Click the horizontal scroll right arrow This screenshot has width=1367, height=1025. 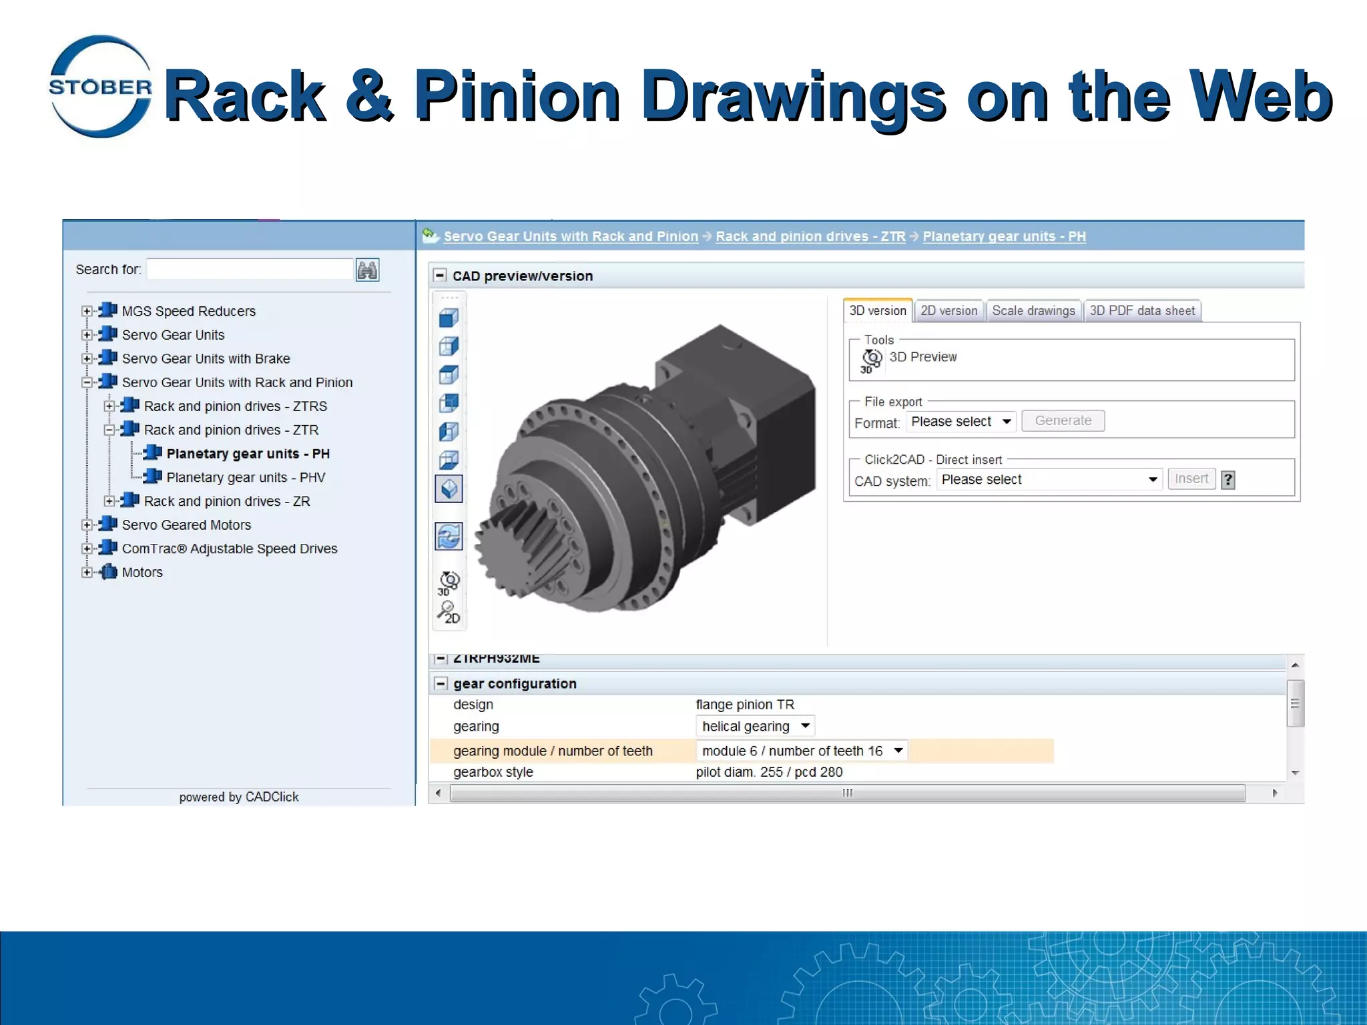(x=1275, y=793)
